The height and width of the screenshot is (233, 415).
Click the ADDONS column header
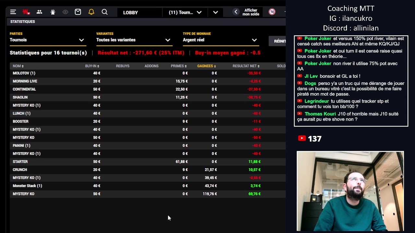click(151, 66)
